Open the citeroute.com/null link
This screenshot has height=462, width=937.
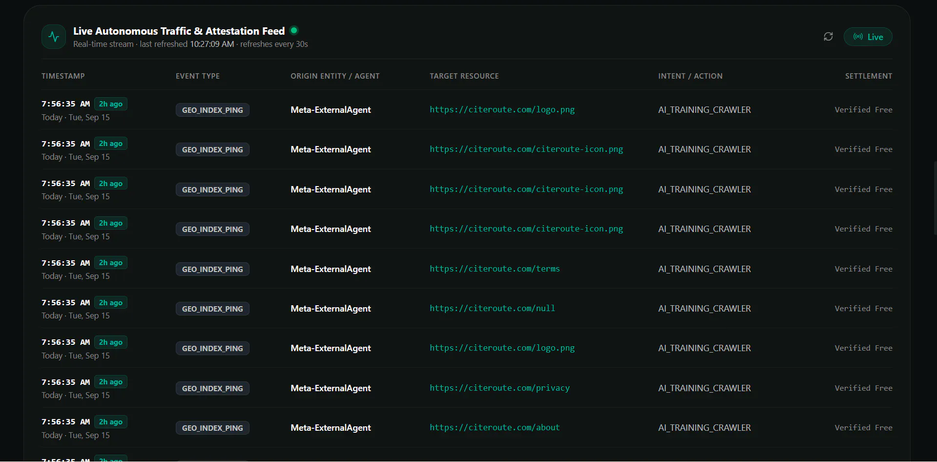(492, 308)
